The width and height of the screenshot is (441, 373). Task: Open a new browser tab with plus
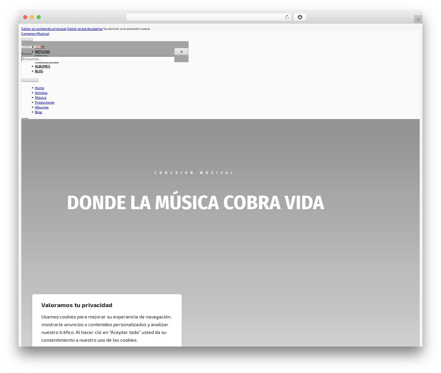(x=418, y=20)
